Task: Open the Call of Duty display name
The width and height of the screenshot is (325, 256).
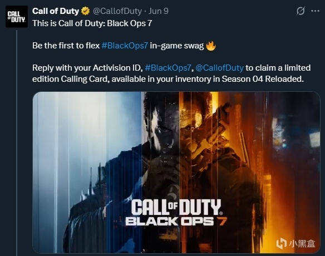Action: tap(56, 11)
